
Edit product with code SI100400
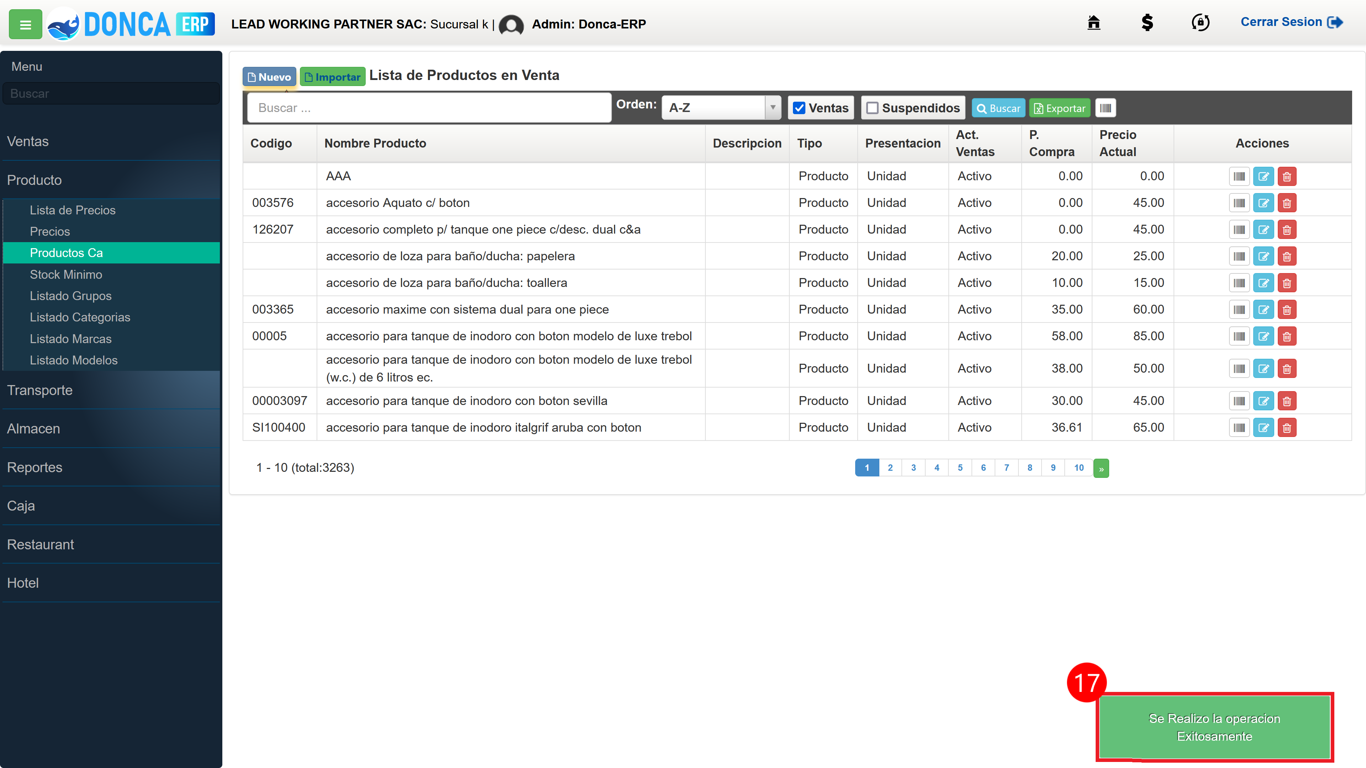(x=1264, y=428)
